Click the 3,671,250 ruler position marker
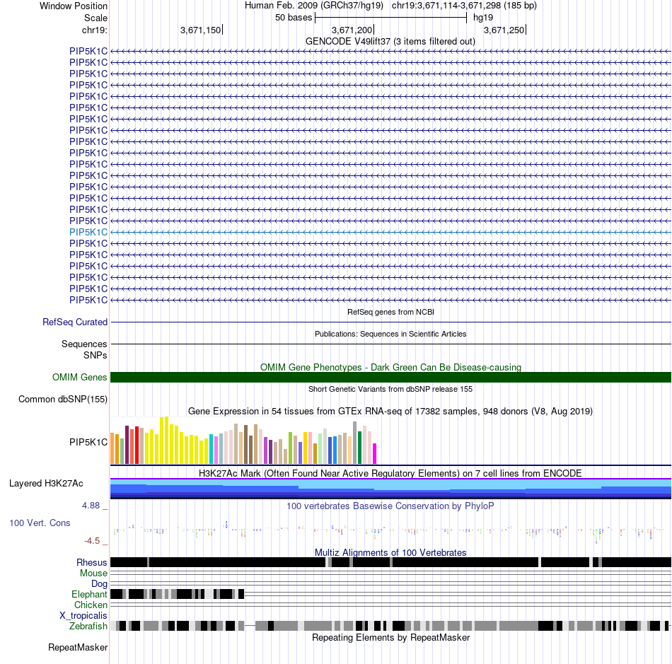Image resolution: width=672 pixels, height=664 pixels. 504,30
